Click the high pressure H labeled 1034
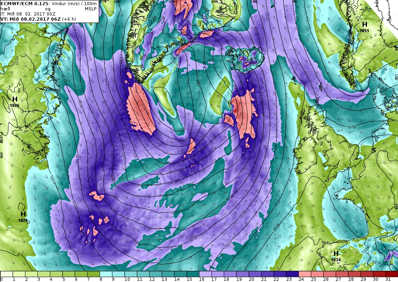Screen dimensions: 398x282 click(x=336, y=253)
